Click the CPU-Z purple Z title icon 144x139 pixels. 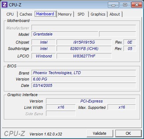tap(5, 5)
